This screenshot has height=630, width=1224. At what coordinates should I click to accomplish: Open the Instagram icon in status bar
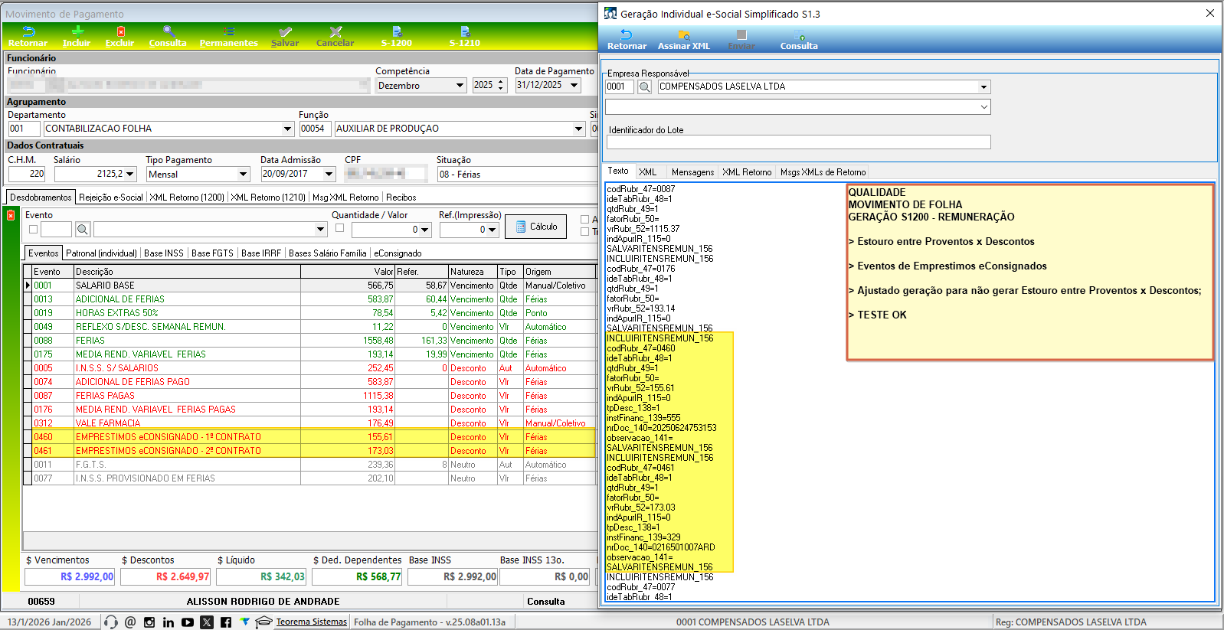[x=149, y=622]
